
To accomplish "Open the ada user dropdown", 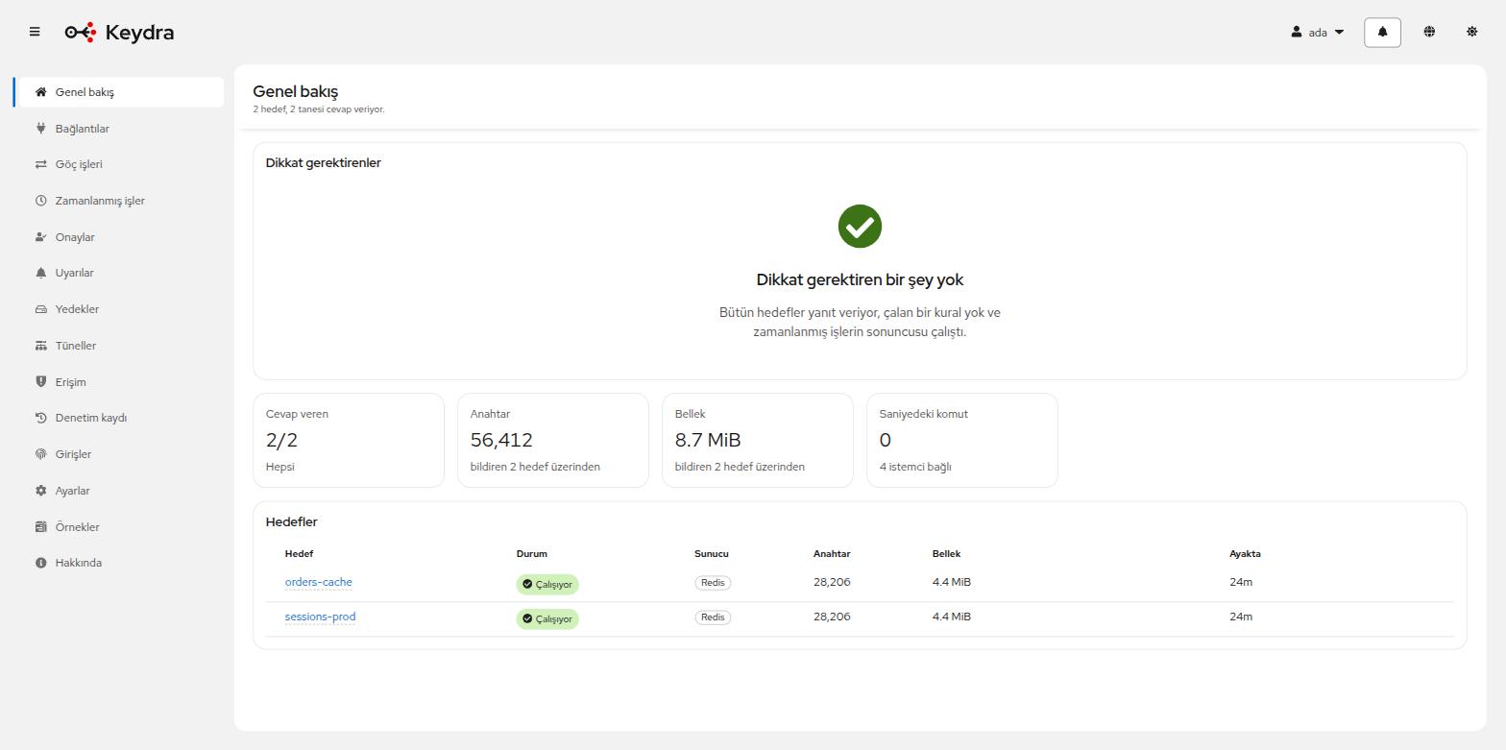I will coord(1318,32).
